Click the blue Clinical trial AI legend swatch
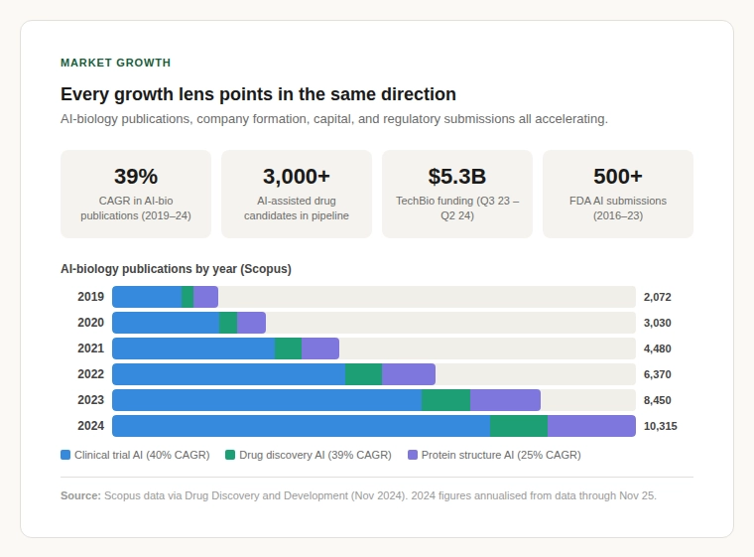The image size is (754, 557). tap(65, 455)
